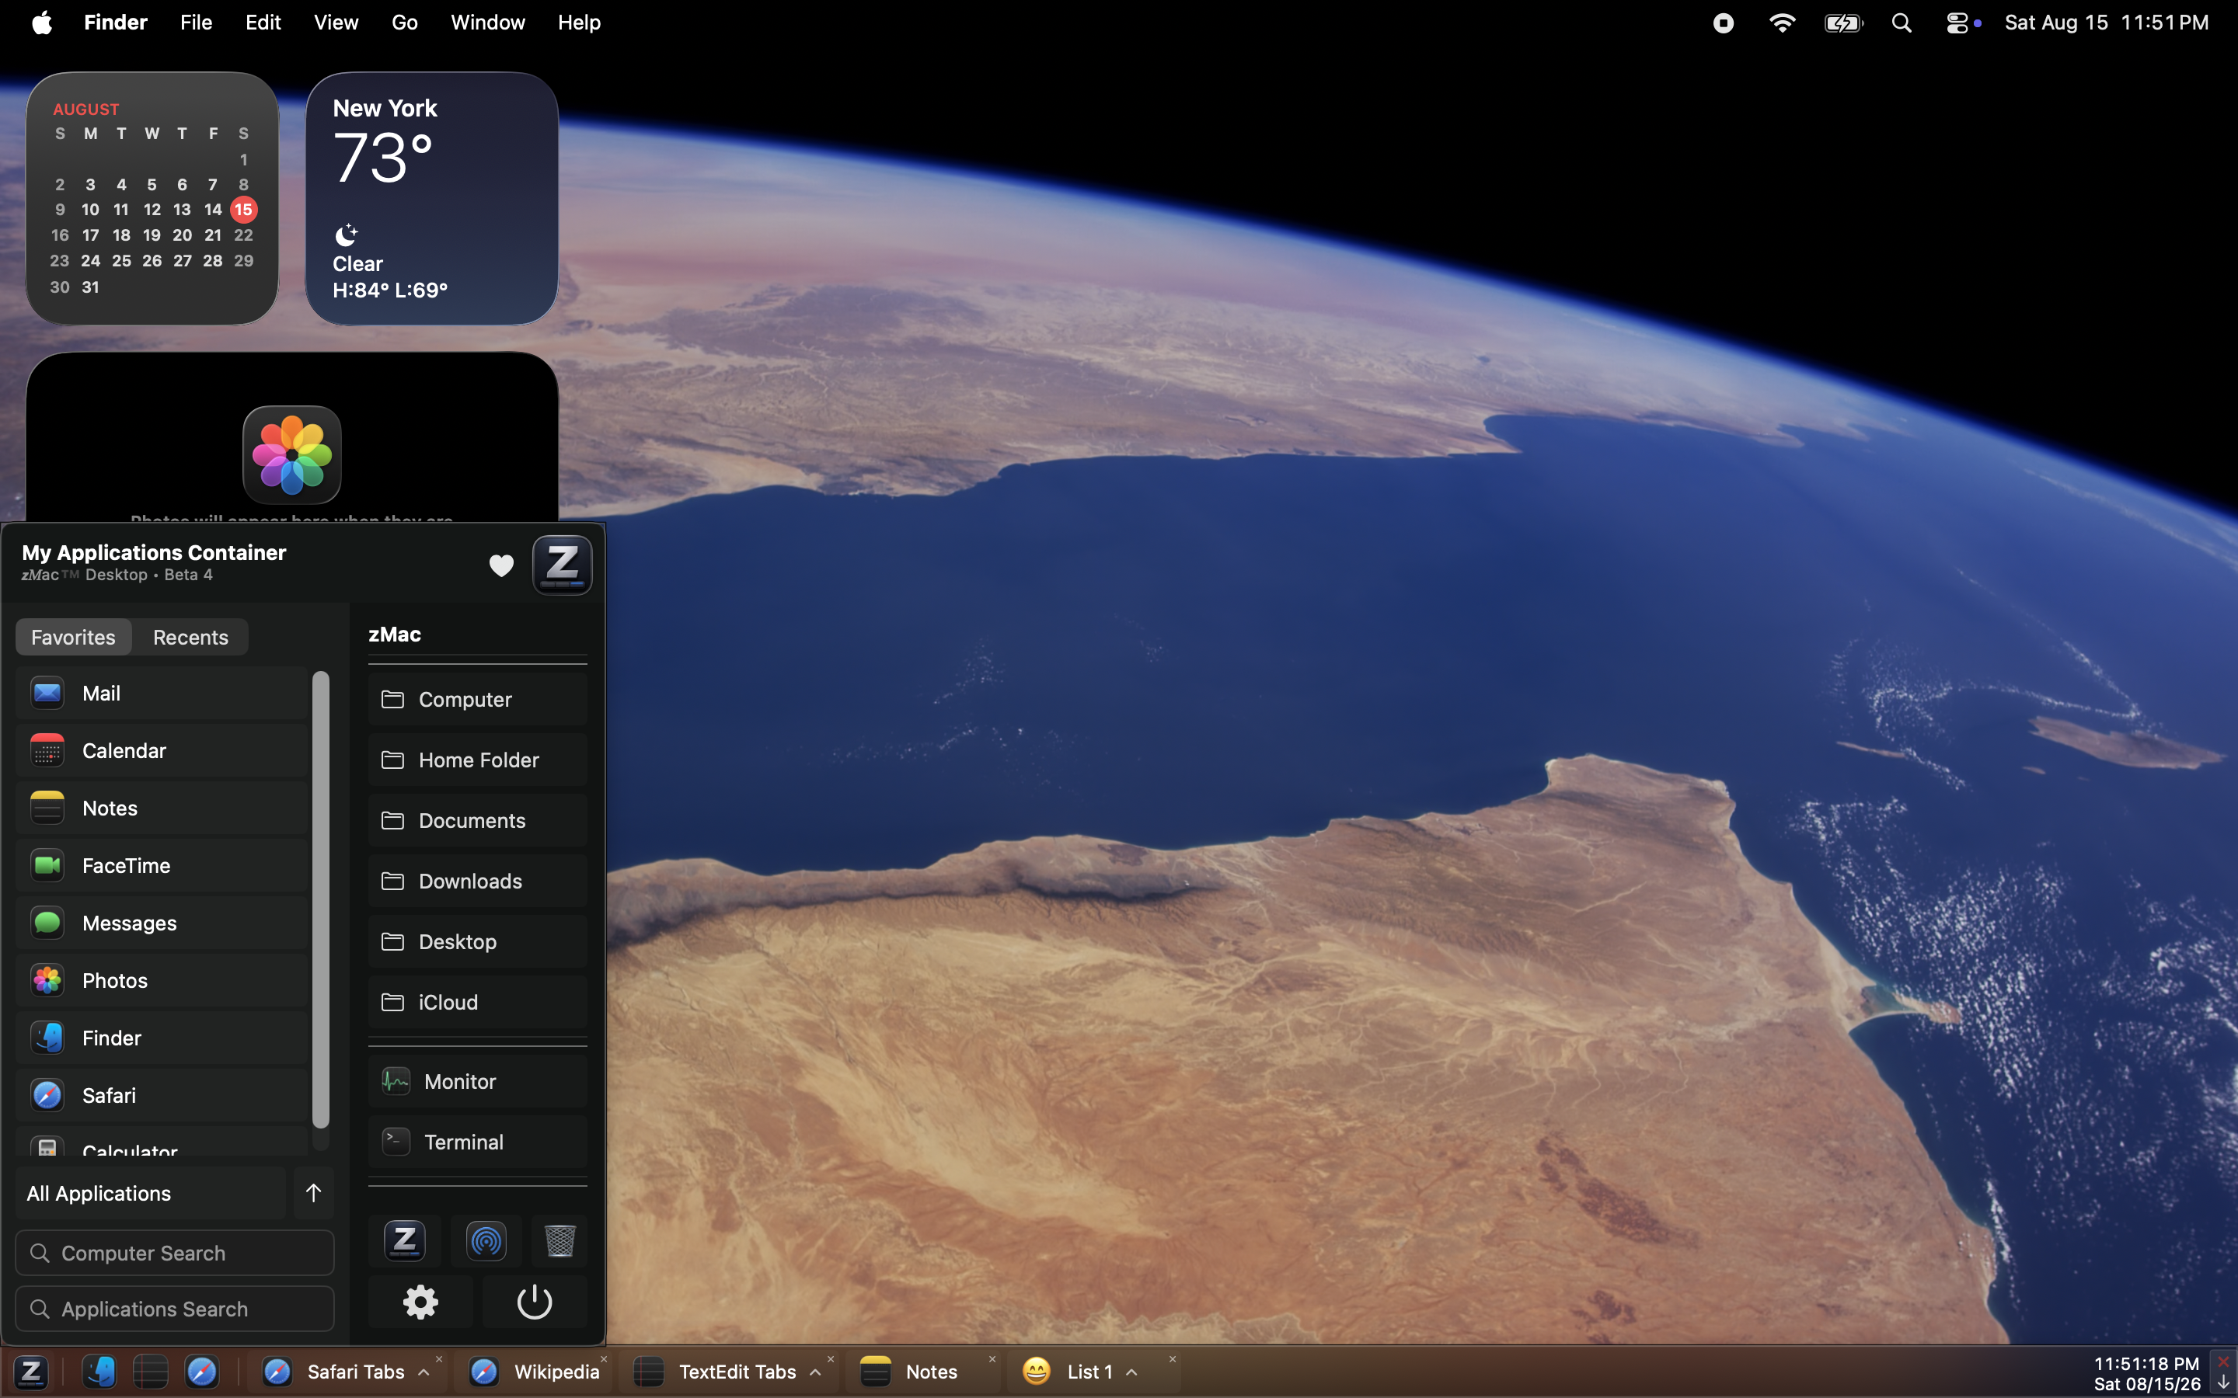Click the Favorites list scrollbar
2238x1398 pixels.
(x=321, y=899)
